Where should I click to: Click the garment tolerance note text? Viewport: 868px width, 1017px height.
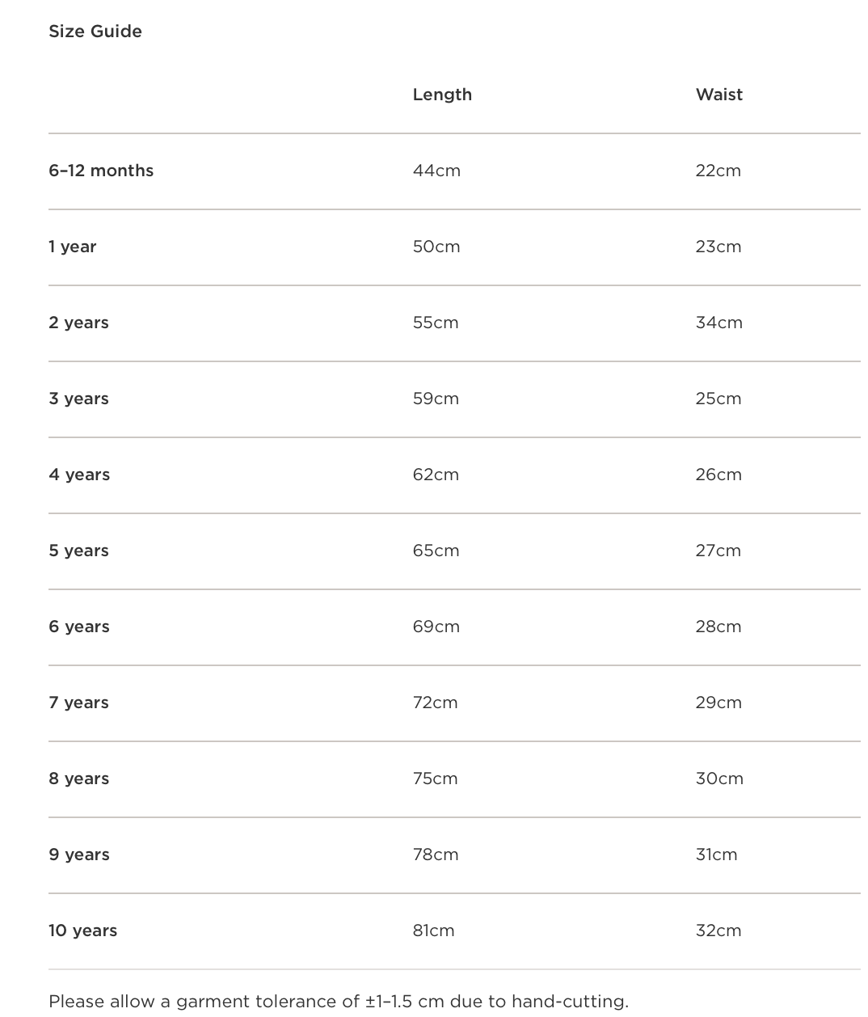point(338,1002)
